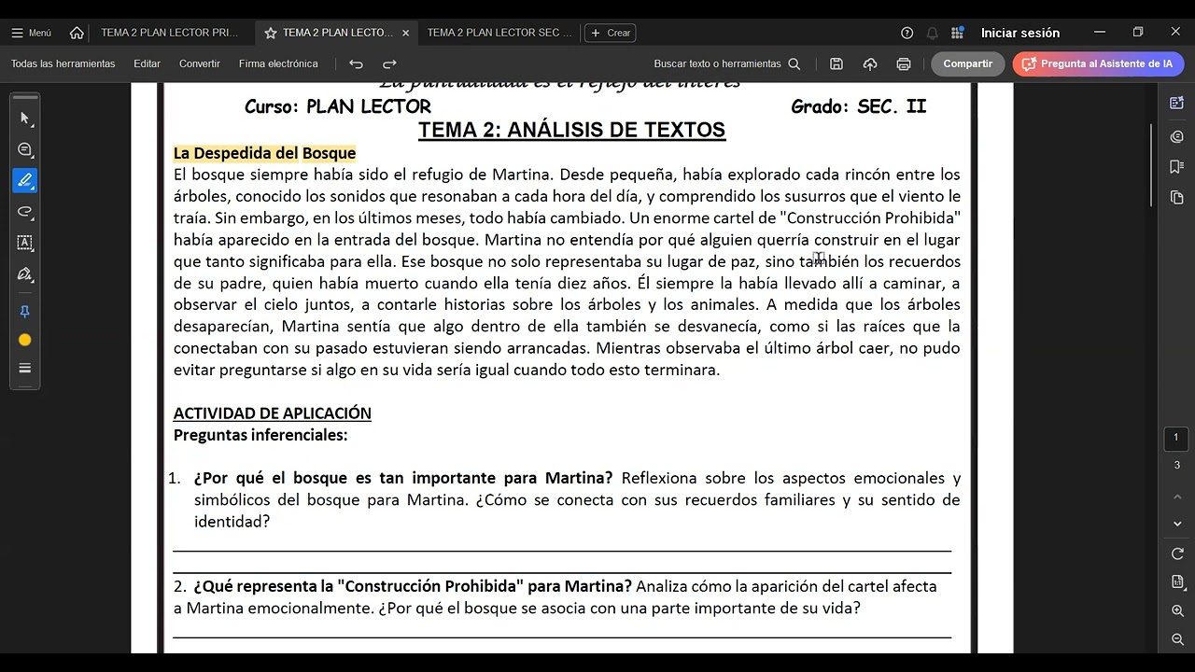Click the Crear new tab button
This screenshot has width=1195, height=672.
click(x=610, y=33)
